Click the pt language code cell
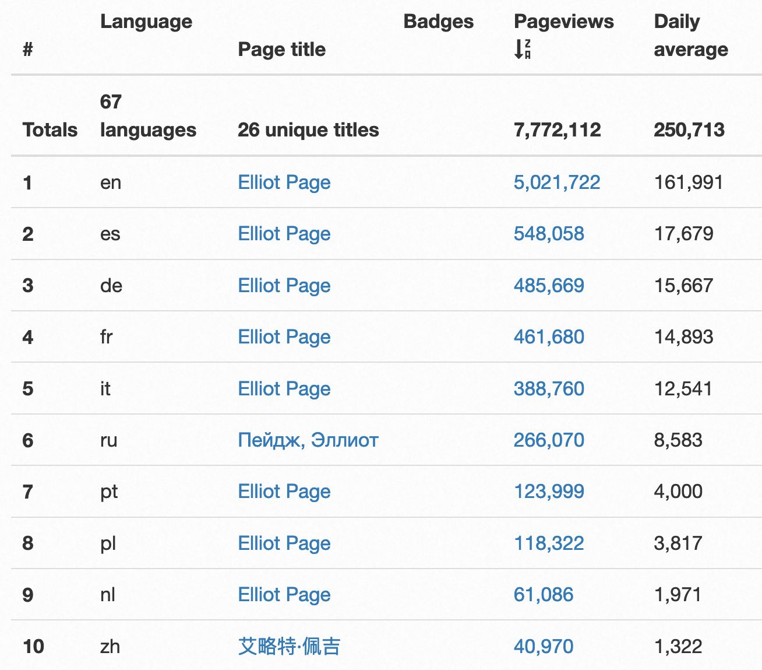Image resolution: width=762 pixels, height=670 pixels. pos(109,493)
